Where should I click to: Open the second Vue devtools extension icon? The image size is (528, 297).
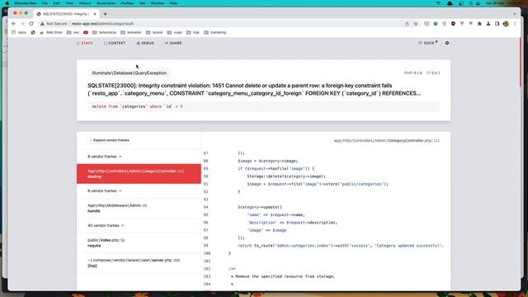pos(471,24)
